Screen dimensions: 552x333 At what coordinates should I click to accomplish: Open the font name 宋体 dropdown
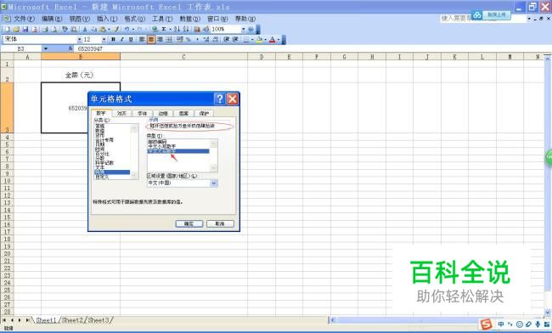pos(80,39)
